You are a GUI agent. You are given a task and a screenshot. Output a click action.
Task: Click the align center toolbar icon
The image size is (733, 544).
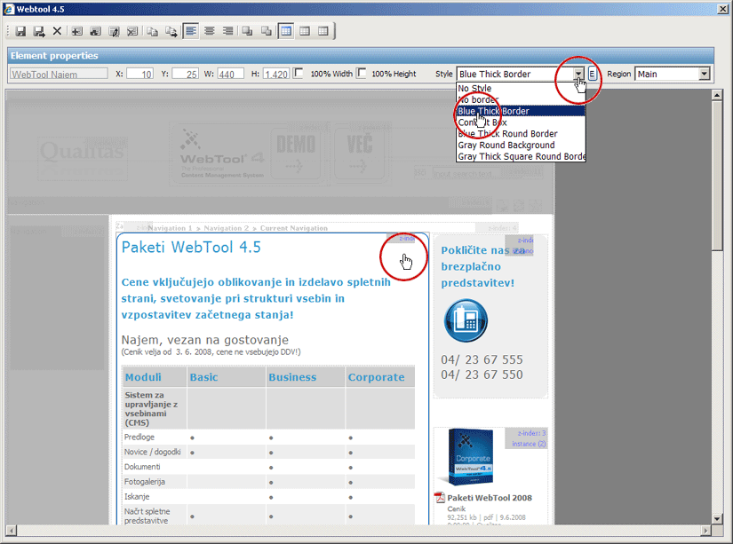click(x=210, y=31)
